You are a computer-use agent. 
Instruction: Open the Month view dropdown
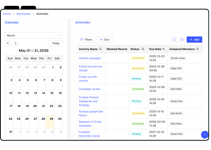pyautogui.click(x=34, y=36)
